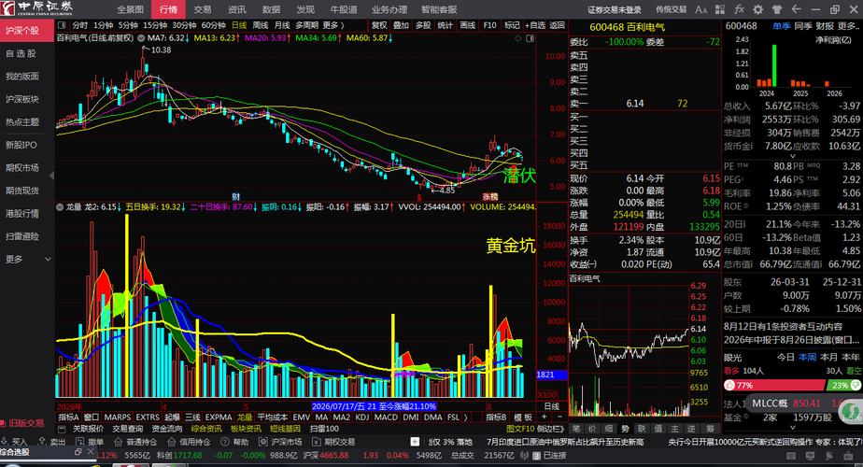Click the green 23% bearish bar
The height and width of the screenshot is (467, 863).
click(x=845, y=385)
